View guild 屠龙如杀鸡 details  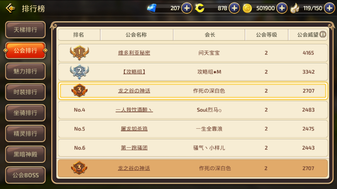click(x=134, y=129)
